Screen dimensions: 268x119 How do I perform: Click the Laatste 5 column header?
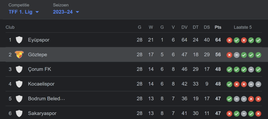coord(243,27)
